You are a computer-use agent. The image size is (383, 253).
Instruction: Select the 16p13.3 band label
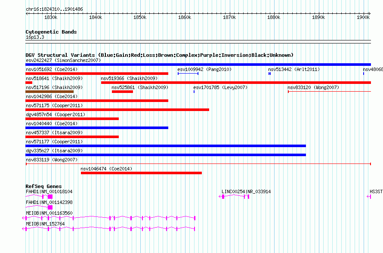[35, 37]
